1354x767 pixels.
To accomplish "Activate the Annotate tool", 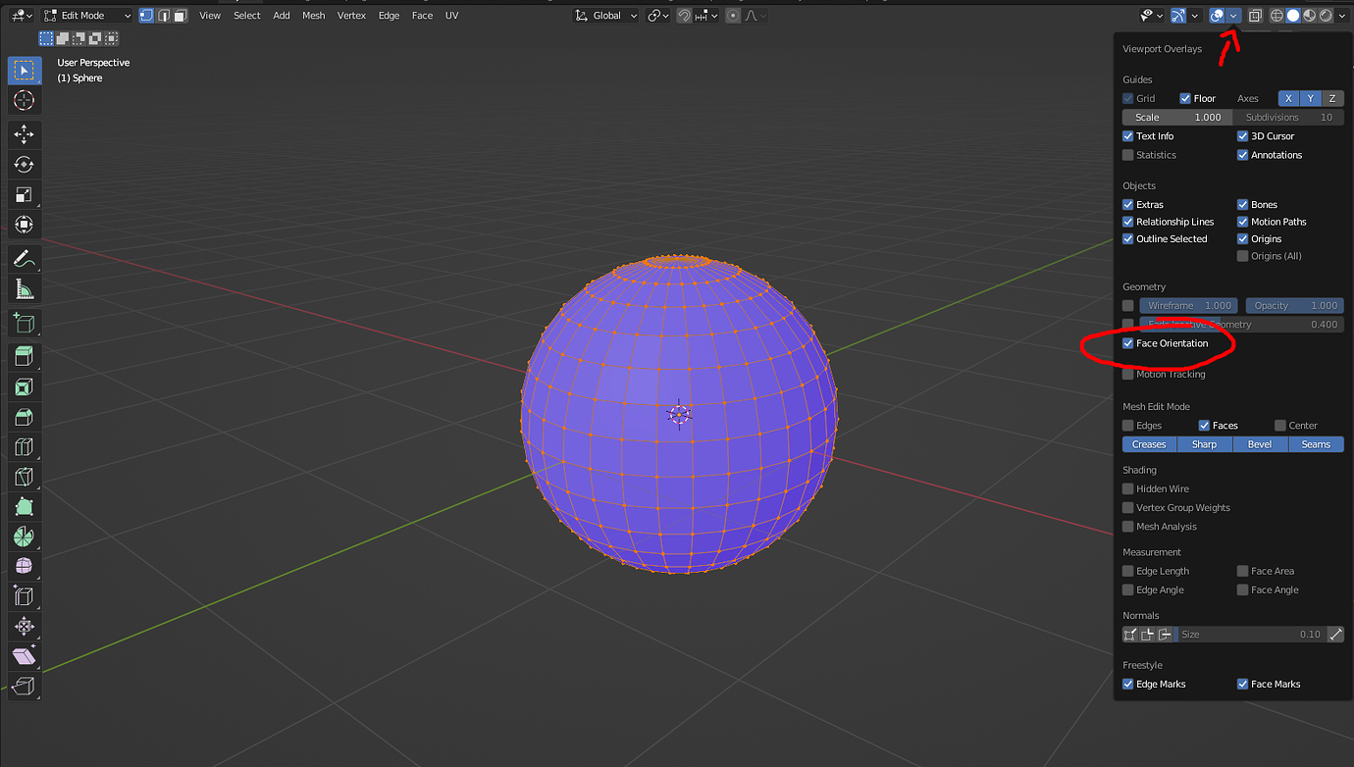I will [x=24, y=259].
